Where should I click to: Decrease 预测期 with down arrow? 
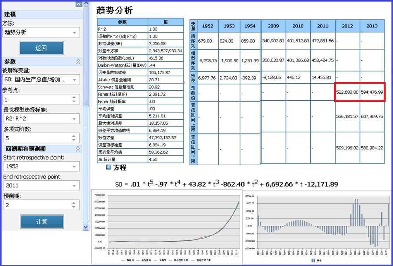pyautogui.click(x=74, y=207)
